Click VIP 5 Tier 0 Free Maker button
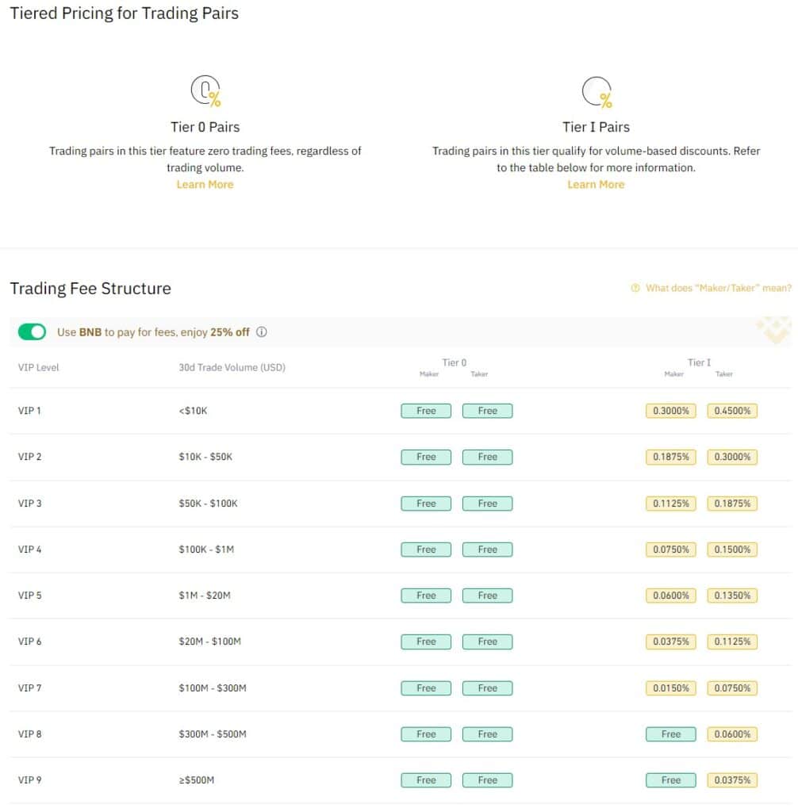The image size is (798, 812). [426, 596]
